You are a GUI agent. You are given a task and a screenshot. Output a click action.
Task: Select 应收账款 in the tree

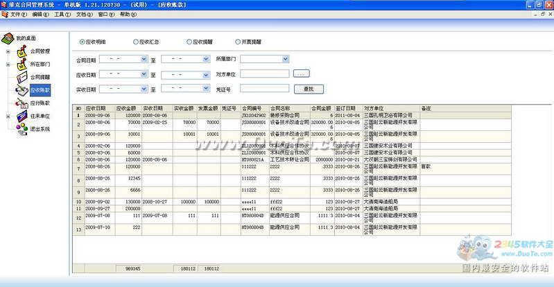point(40,90)
